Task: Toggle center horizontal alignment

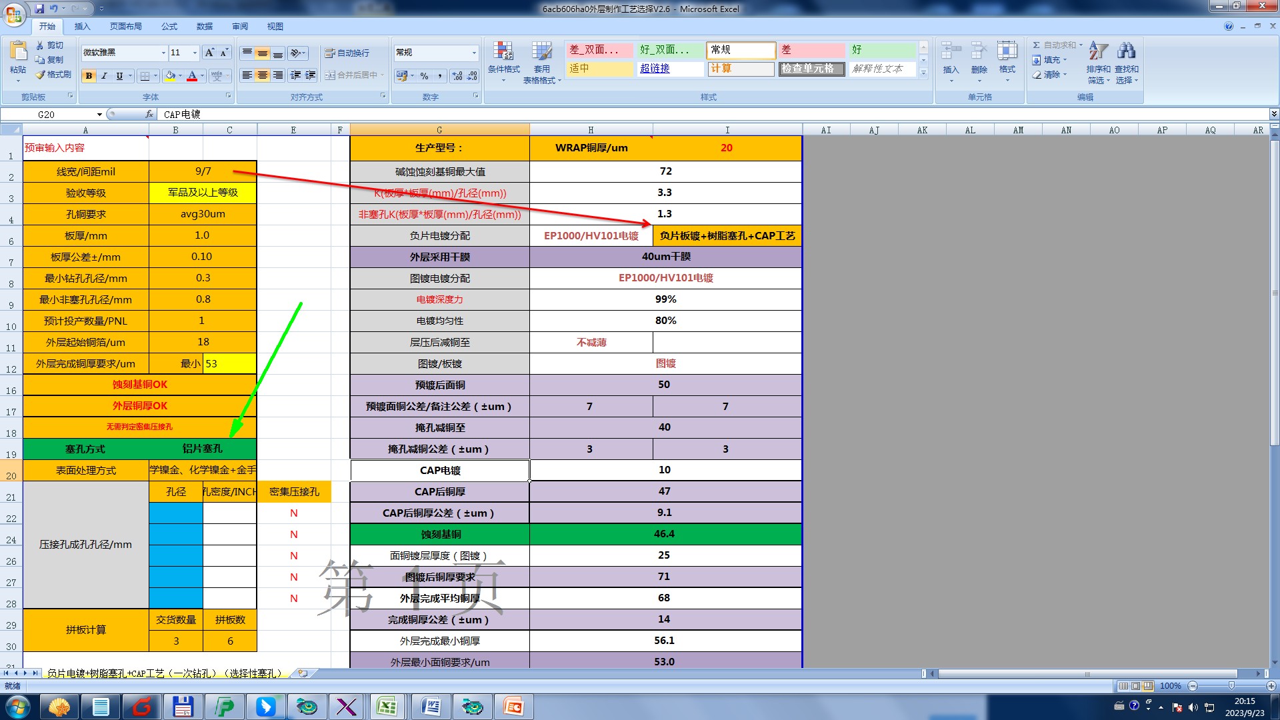Action: pyautogui.click(x=263, y=75)
